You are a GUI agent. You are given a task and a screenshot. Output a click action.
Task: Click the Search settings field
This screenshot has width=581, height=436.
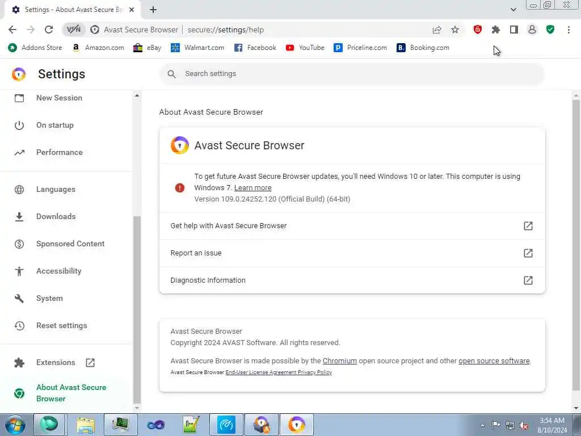[x=352, y=74]
